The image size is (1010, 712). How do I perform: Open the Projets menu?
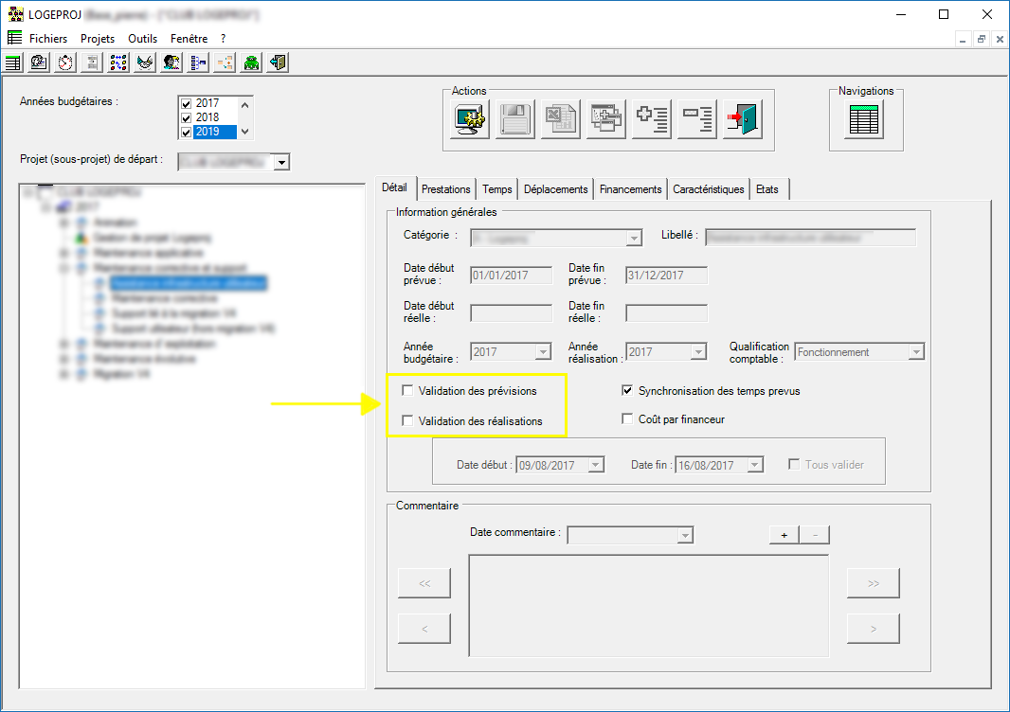[98, 39]
